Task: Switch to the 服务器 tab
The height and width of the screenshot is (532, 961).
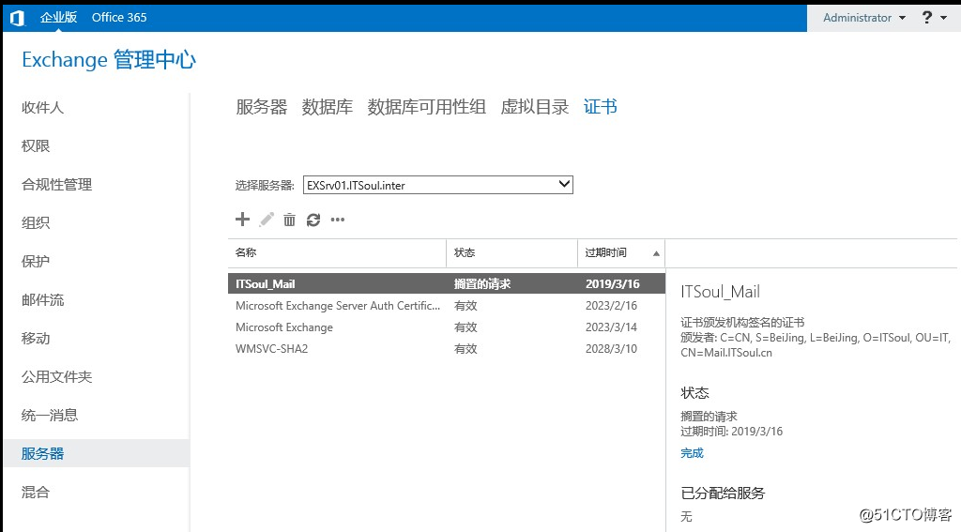Action: tap(262, 107)
